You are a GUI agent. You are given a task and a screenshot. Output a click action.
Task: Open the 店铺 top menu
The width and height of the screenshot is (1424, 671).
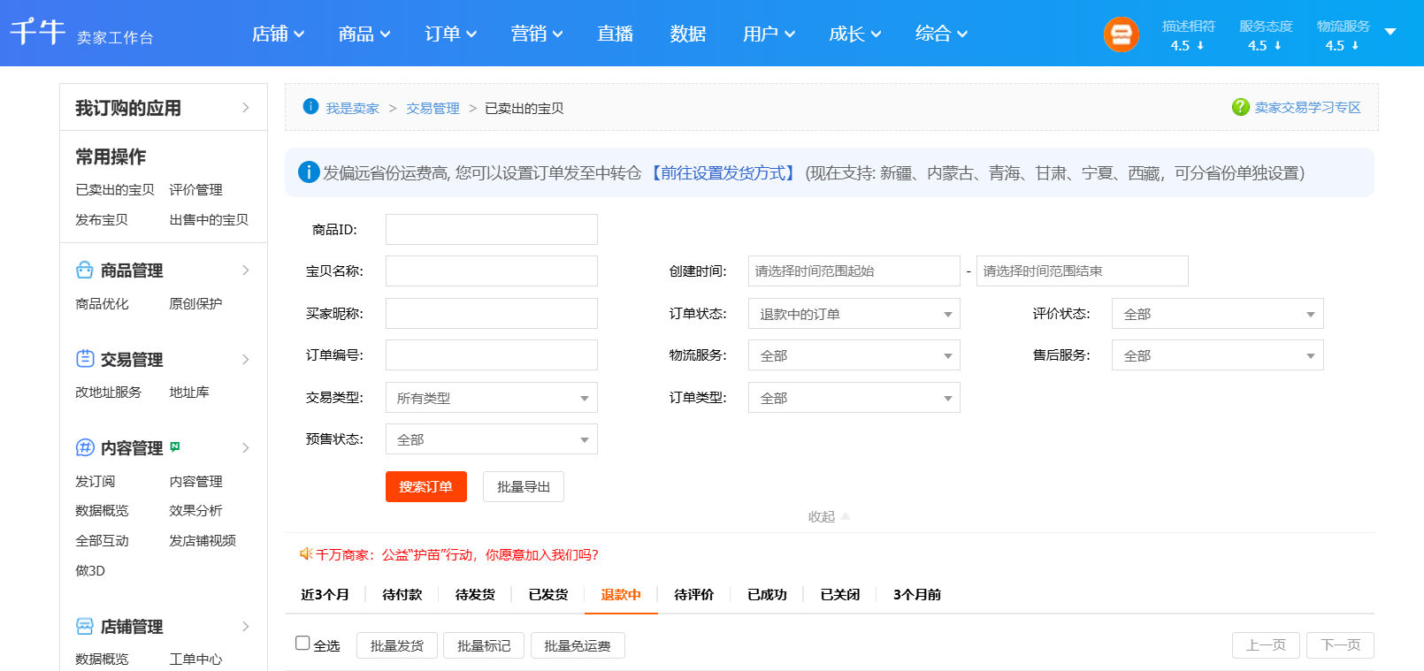point(278,34)
